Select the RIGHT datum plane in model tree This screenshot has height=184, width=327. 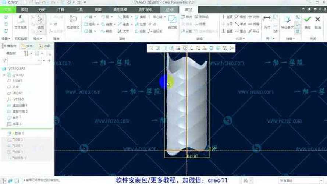pyautogui.click(x=17, y=81)
